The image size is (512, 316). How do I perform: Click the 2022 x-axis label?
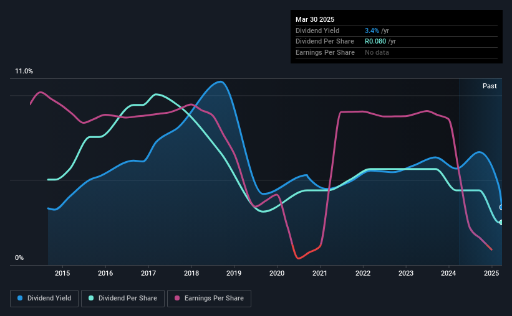tap(363, 273)
